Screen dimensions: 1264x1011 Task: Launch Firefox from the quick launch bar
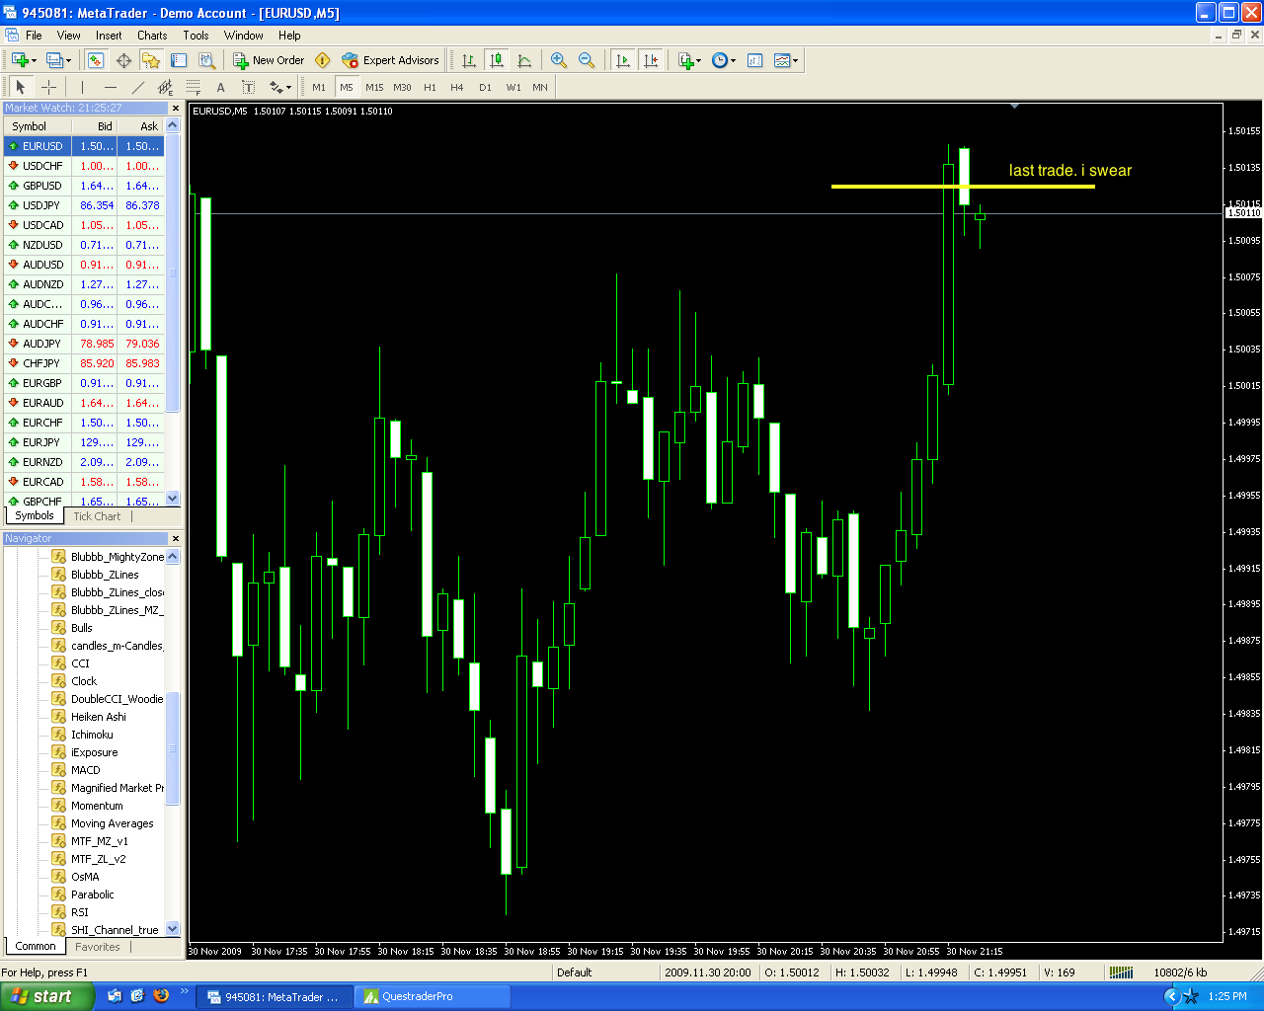[161, 995]
